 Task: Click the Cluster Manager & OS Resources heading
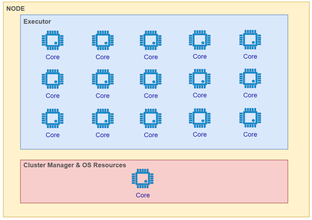click(75, 165)
